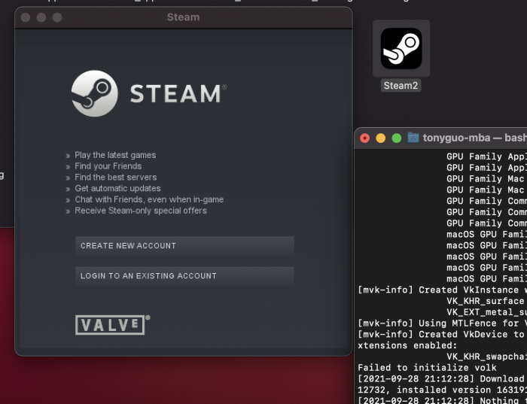Click 'Play the latest games' text

pyautogui.click(x=115, y=155)
